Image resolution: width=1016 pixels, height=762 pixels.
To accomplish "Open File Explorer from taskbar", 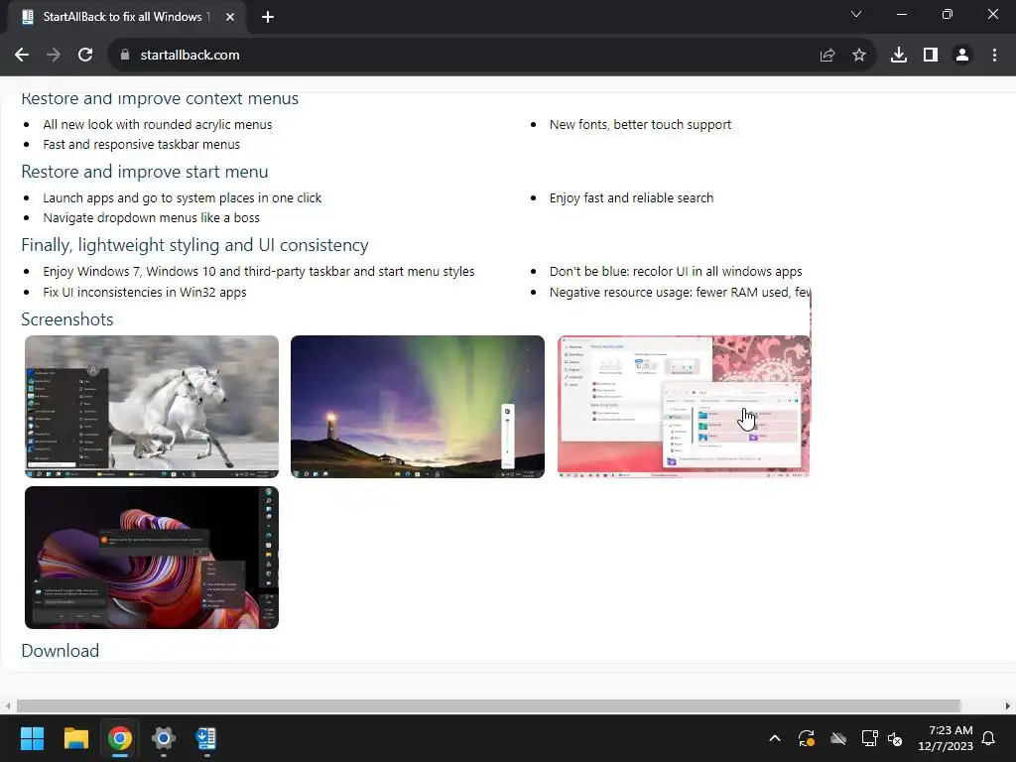I will (75, 738).
